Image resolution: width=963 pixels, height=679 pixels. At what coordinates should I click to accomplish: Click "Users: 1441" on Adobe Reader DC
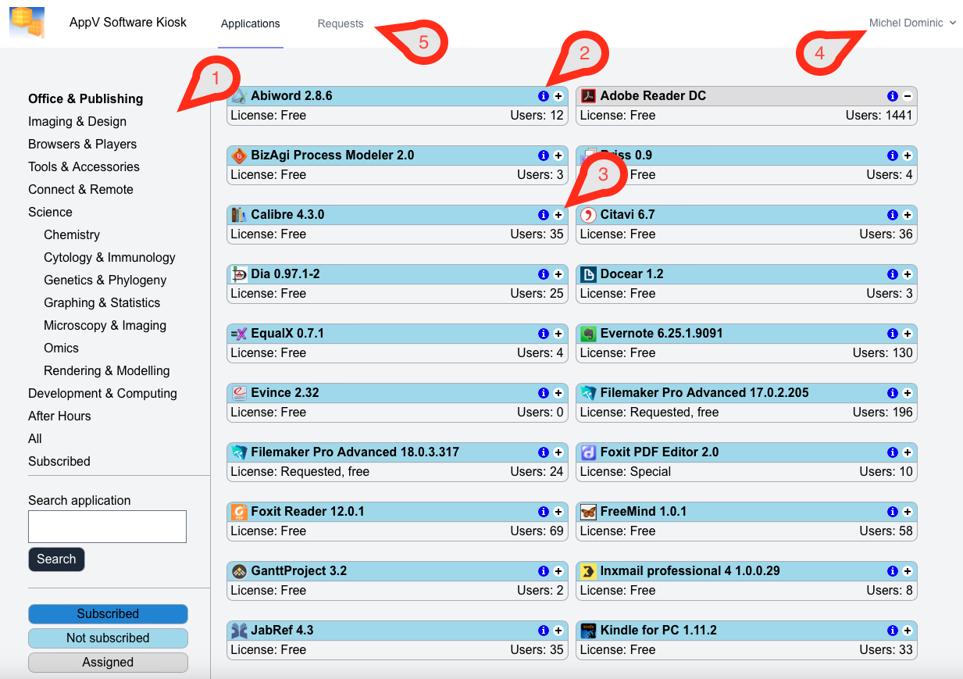[x=879, y=115]
